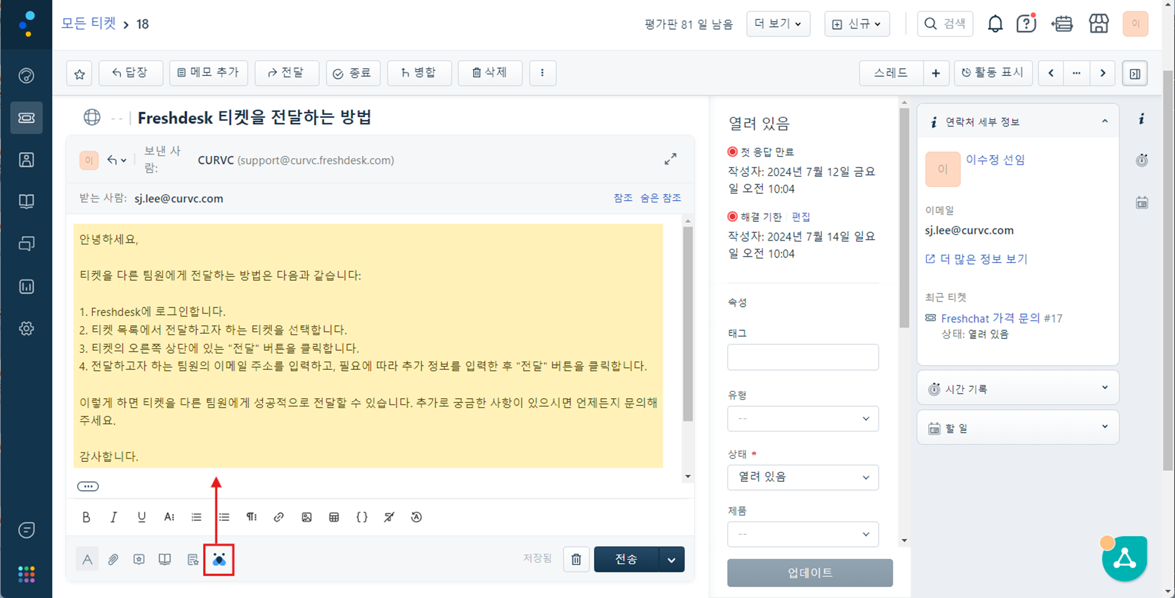This screenshot has height=598, width=1175.
Task: Apply italic formatting in editor
Action: click(113, 517)
